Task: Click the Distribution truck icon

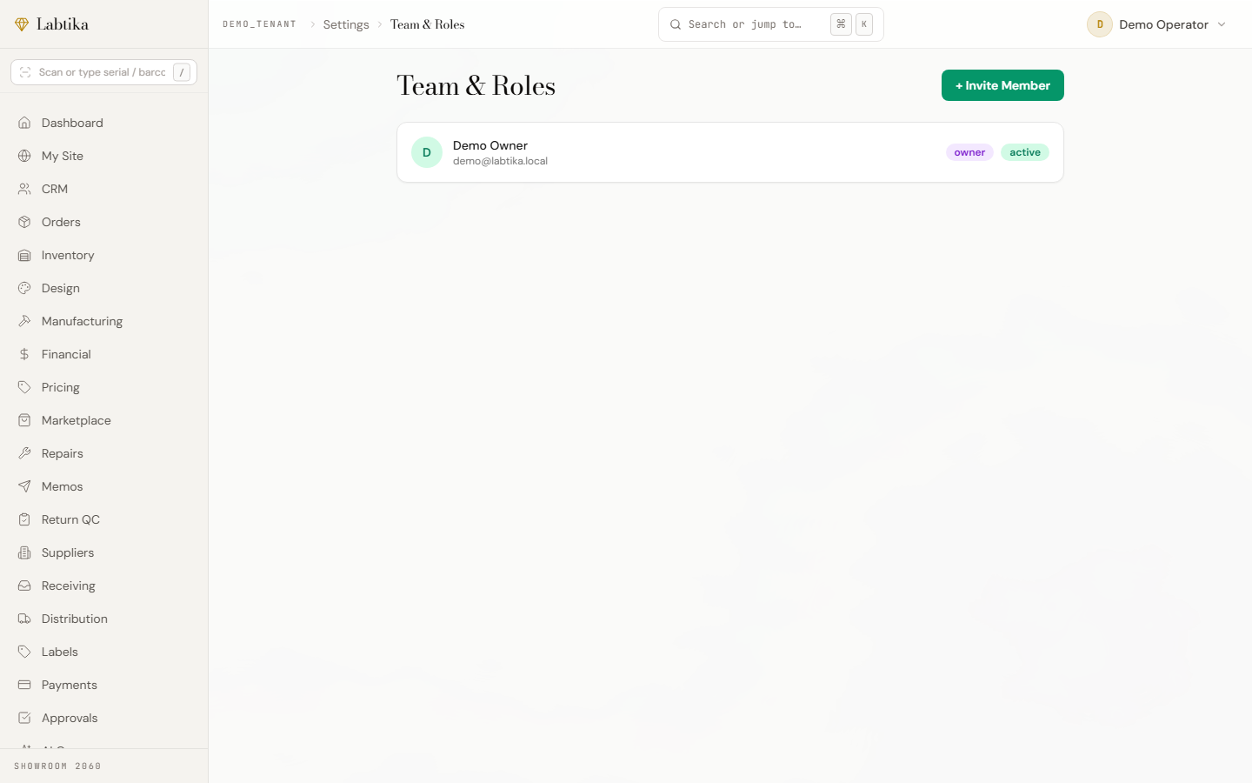Action: coord(24,619)
